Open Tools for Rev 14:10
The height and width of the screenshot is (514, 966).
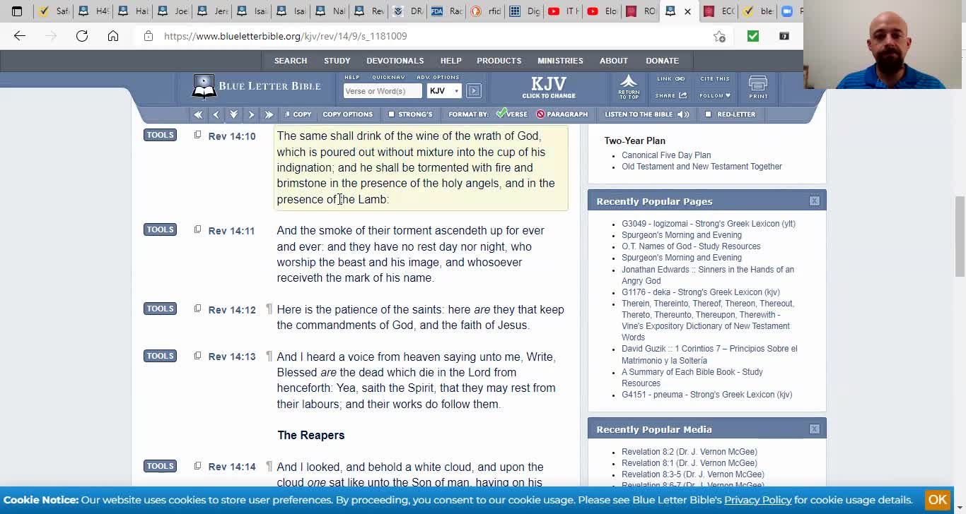point(160,135)
